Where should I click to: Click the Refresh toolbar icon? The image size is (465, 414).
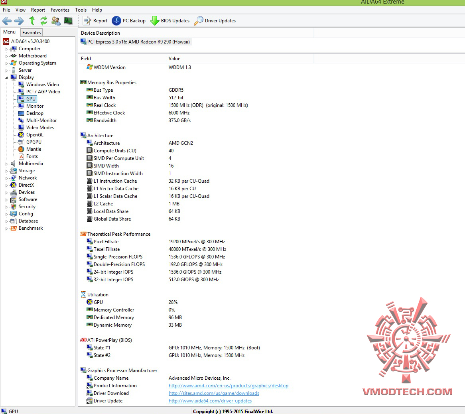[44, 21]
